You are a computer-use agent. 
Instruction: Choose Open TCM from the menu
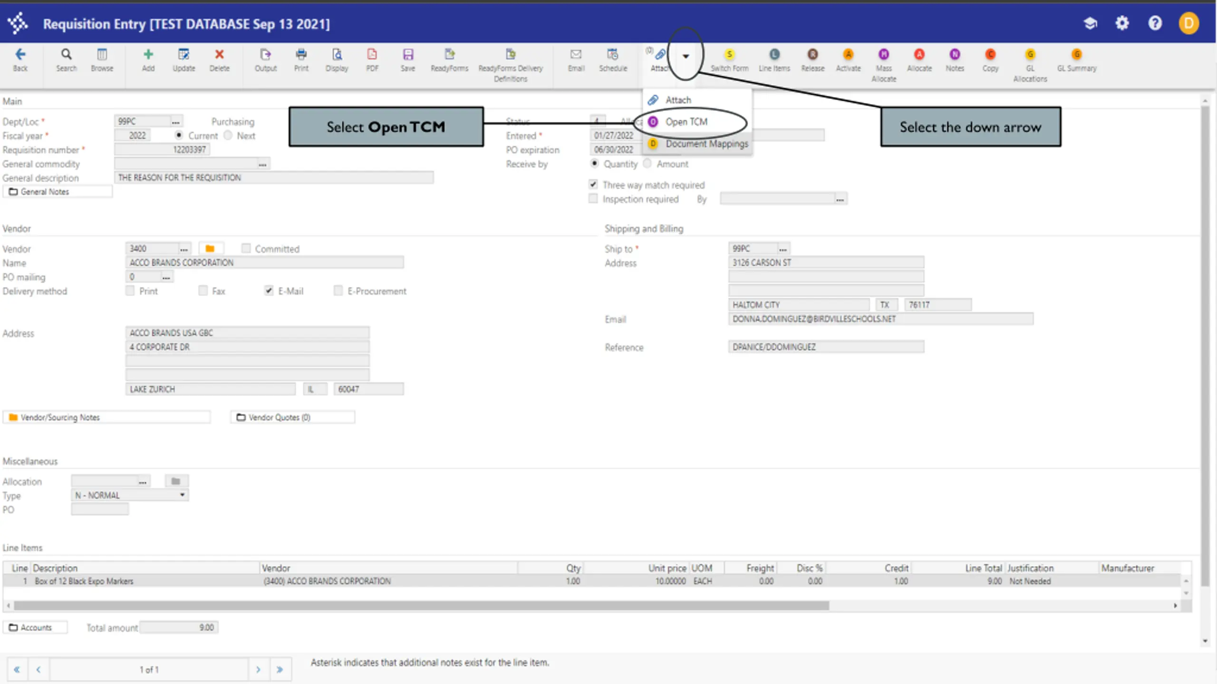point(686,122)
